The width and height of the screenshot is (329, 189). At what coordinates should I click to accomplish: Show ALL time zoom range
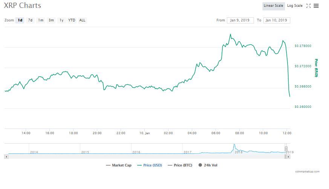[x=82, y=20]
